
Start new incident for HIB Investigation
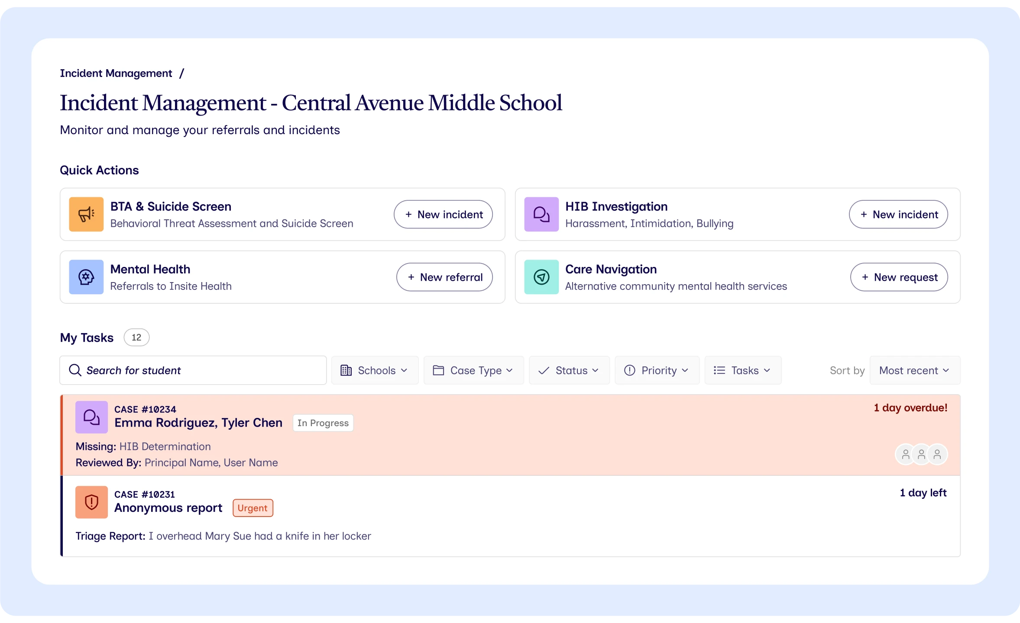(x=898, y=214)
